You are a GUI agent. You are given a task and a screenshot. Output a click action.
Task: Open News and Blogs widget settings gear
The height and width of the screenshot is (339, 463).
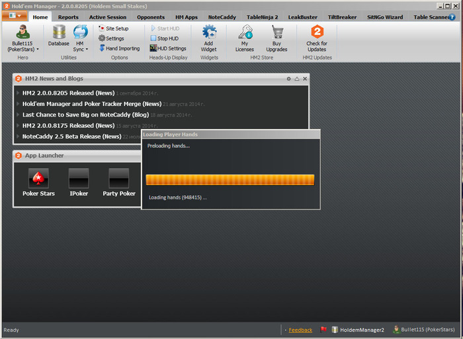289,79
